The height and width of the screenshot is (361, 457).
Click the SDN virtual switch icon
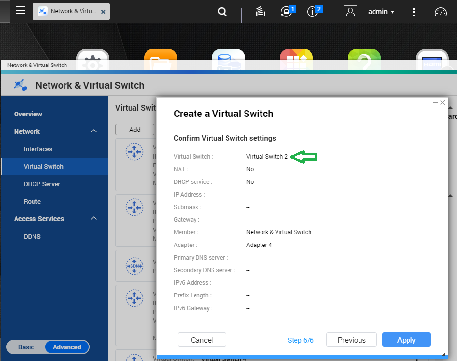click(x=134, y=266)
